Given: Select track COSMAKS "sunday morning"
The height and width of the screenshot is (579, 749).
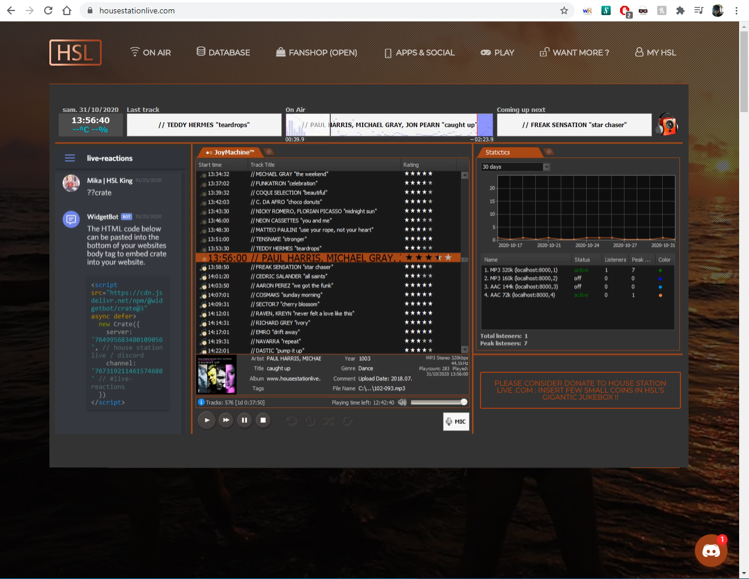Looking at the screenshot, I should [328, 295].
